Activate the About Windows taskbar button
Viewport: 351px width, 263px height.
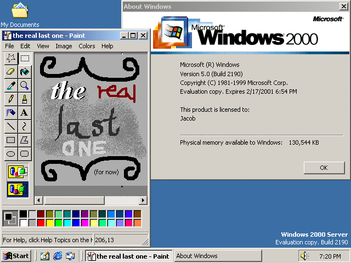[218, 256]
